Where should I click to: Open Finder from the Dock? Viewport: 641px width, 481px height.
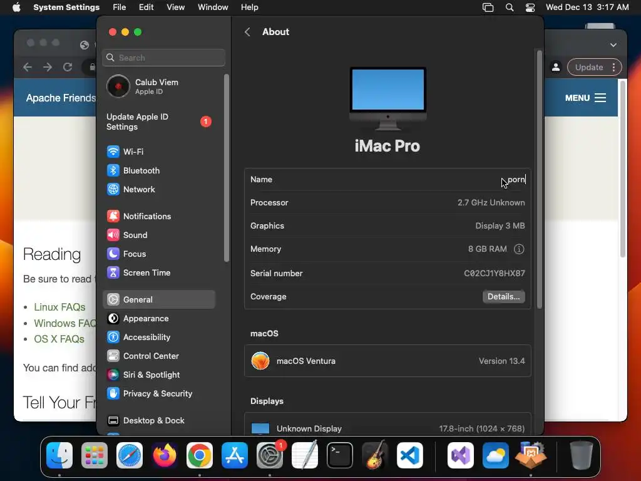(59, 455)
